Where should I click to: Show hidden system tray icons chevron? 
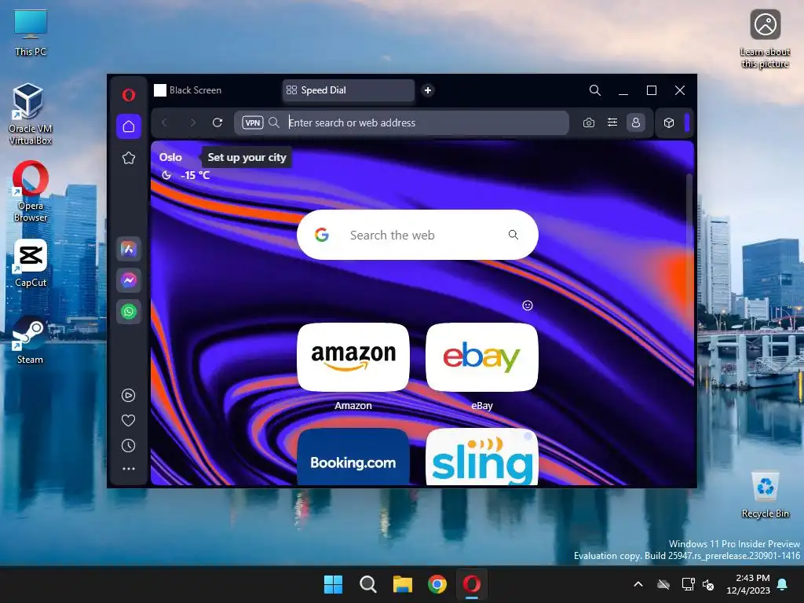coord(638,584)
